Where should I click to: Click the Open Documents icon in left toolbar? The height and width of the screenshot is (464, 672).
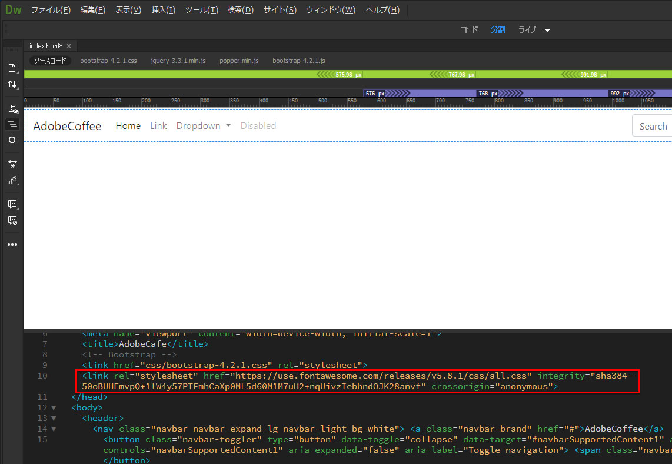click(x=12, y=68)
